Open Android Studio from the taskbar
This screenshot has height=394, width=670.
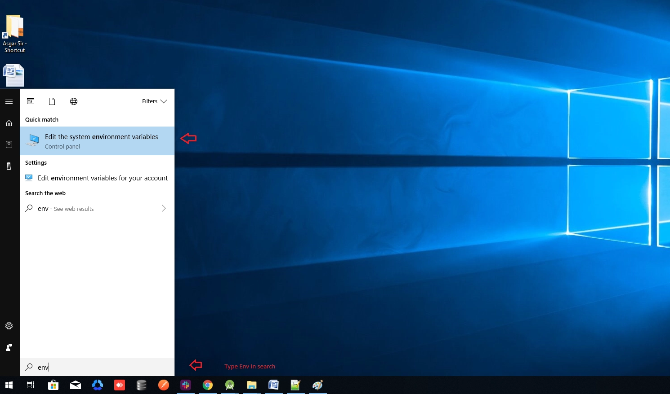(230, 385)
